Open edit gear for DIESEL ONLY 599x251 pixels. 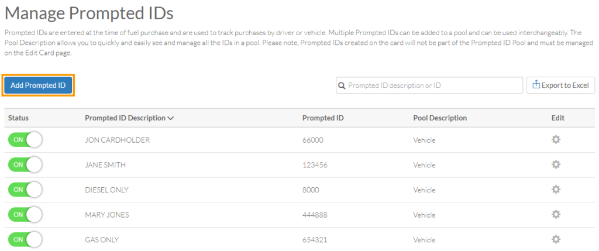(556, 190)
